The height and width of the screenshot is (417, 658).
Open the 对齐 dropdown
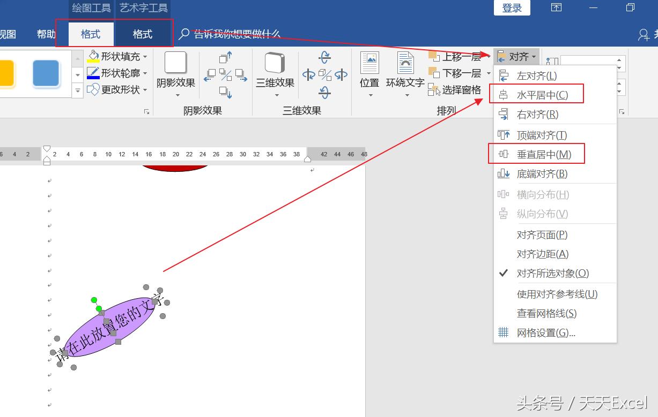coord(516,56)
